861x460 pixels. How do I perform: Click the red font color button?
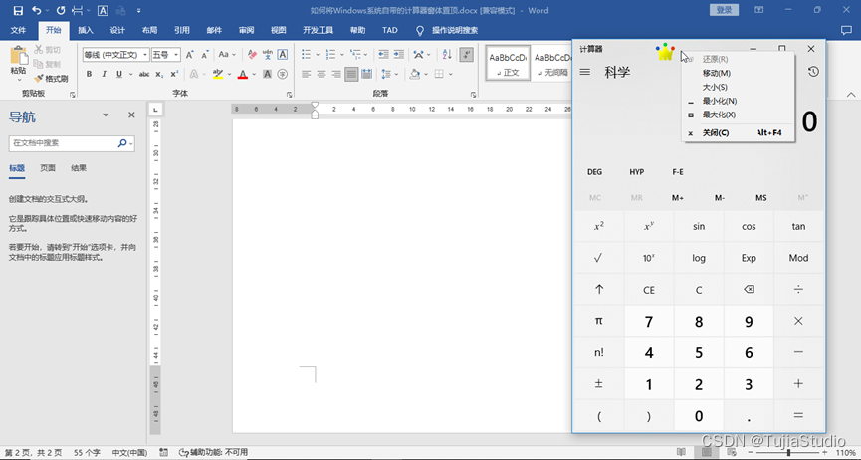coord(243,74)
